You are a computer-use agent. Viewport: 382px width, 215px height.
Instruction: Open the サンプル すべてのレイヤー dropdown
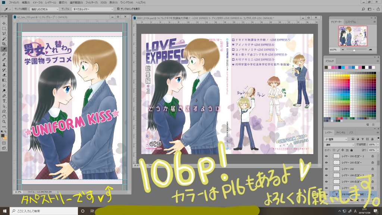point(93,9)
